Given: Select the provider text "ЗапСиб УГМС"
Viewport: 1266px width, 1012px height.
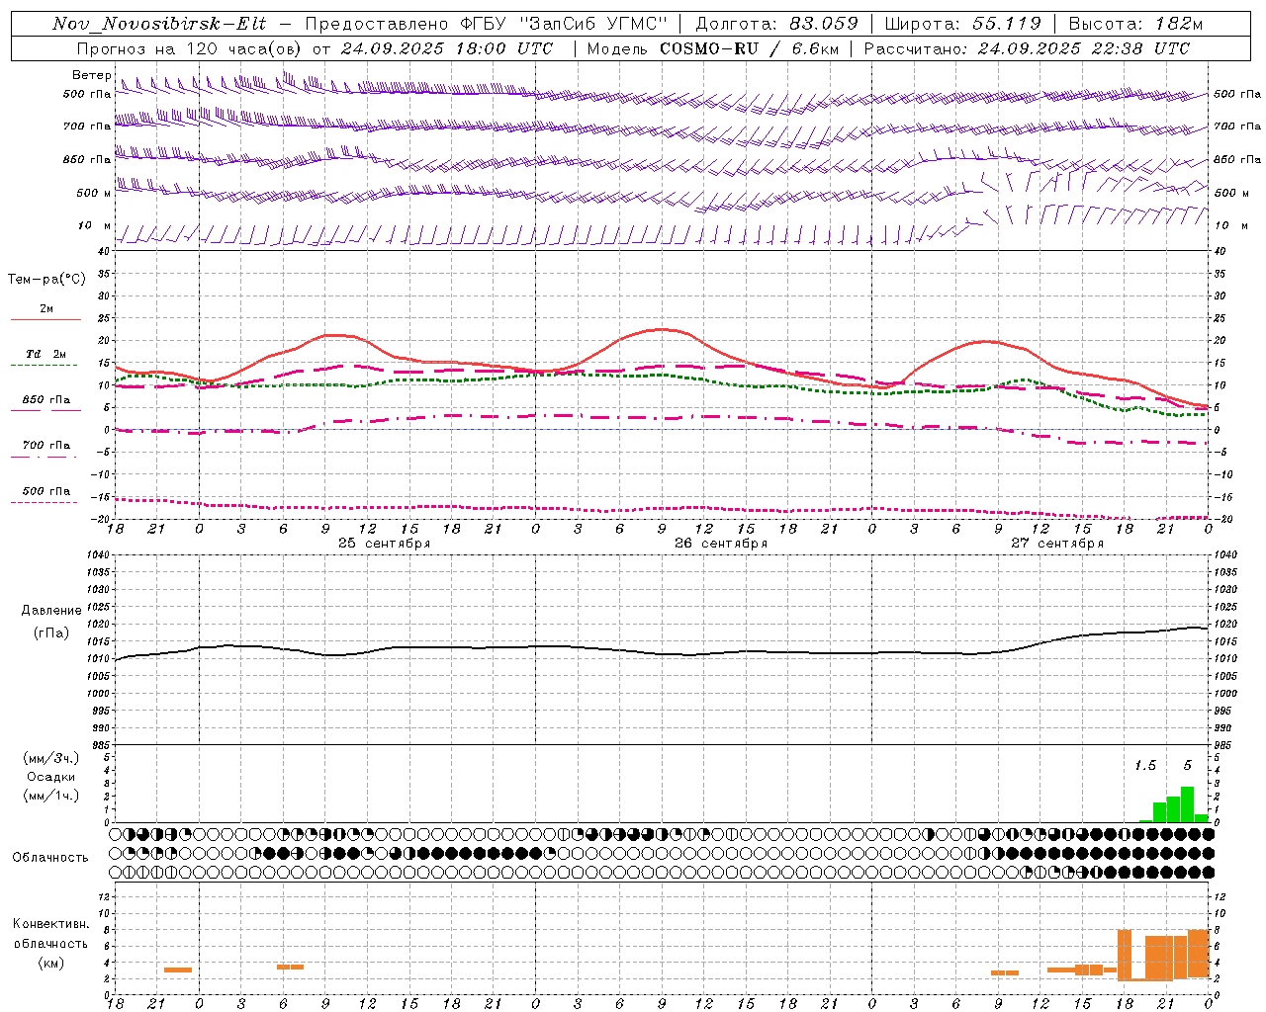Looking at the screenshot, I should (593, 24).
